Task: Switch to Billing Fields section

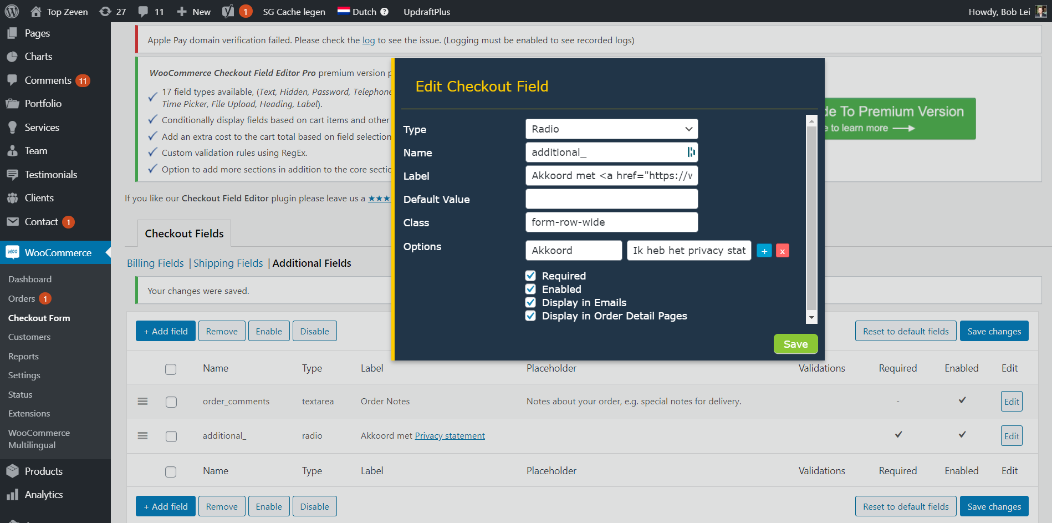Action: pos(155,263)
